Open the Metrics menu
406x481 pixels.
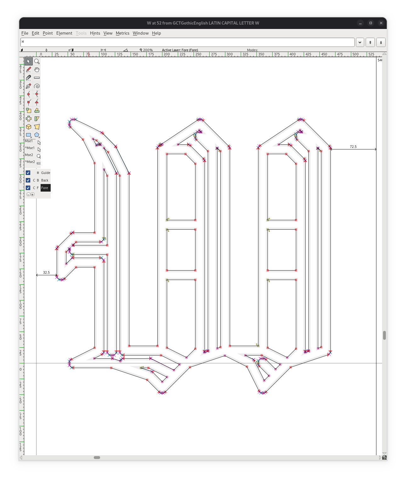(122, 33)
